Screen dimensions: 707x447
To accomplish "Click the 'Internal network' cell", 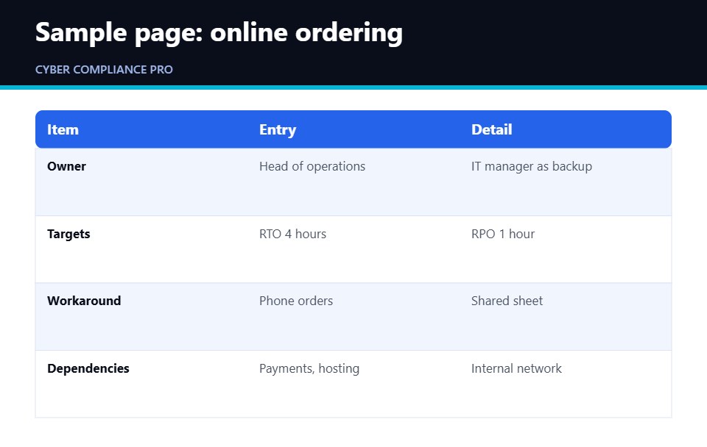I will coord(516,368).
